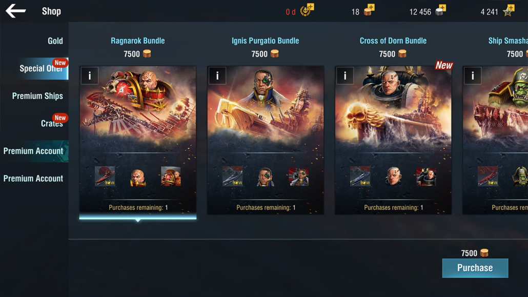This screenshot has width=528, height=297.
Task: Open info for Ignis Purgatio Bundle
Action: [217, 75]
